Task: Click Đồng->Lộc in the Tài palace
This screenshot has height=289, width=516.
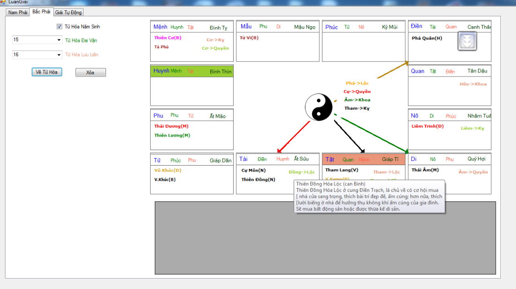Action: [302, 172]
